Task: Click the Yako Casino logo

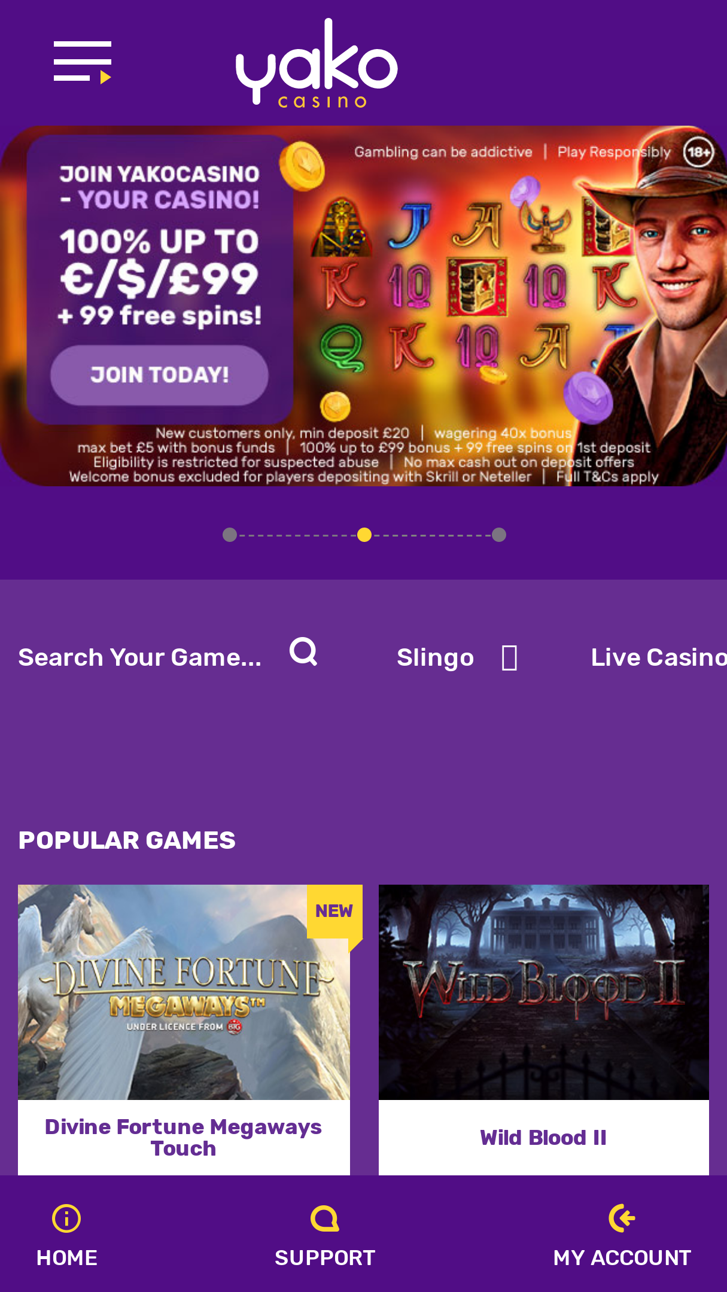Action: (x=317, y=63)
